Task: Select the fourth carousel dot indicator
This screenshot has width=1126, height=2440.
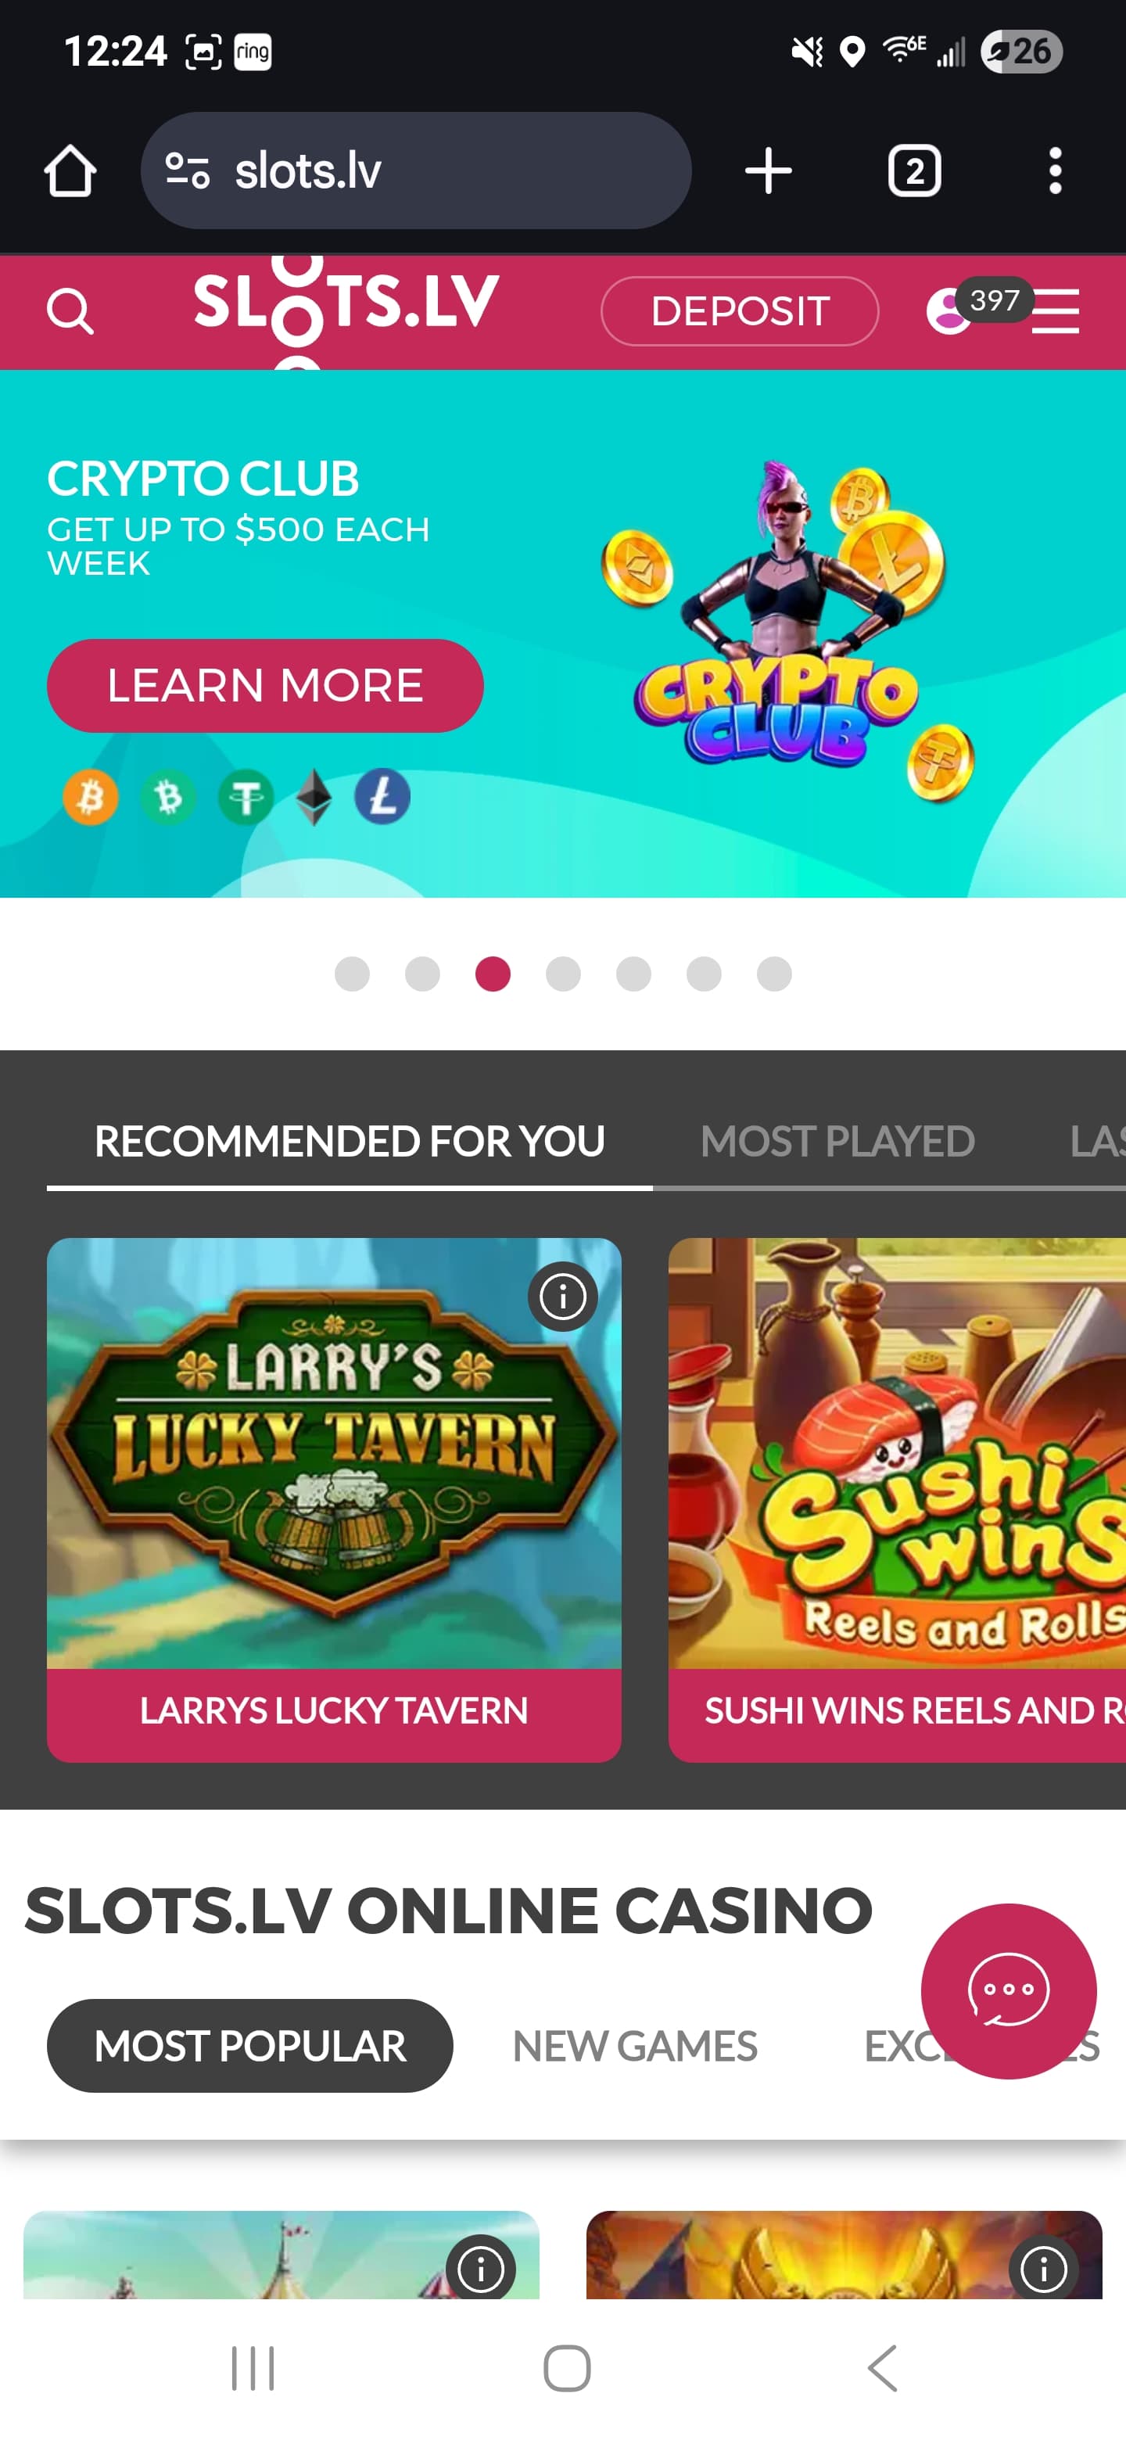Action: point(564,974)
